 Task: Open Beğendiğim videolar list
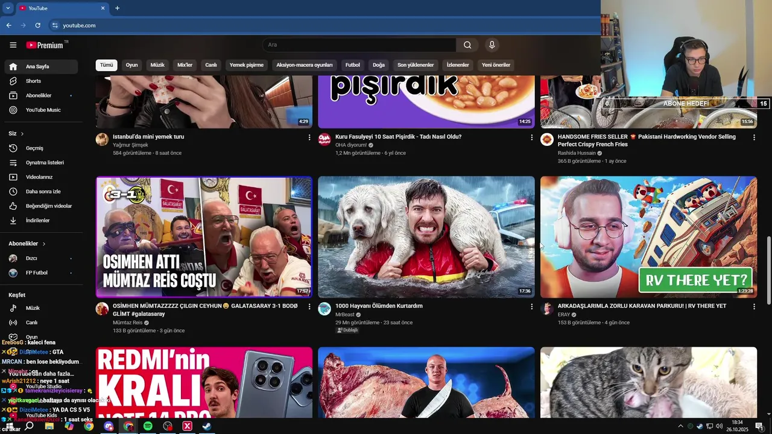[x=41, y=206]
